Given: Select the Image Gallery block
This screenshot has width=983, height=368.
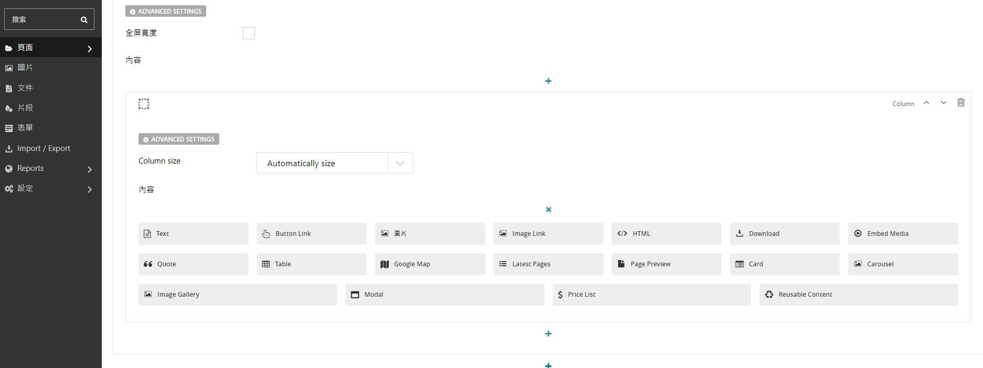Looking at the screenshot, I should 238,295.
